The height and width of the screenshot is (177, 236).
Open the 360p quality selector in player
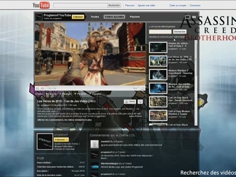tap(136, 88)
